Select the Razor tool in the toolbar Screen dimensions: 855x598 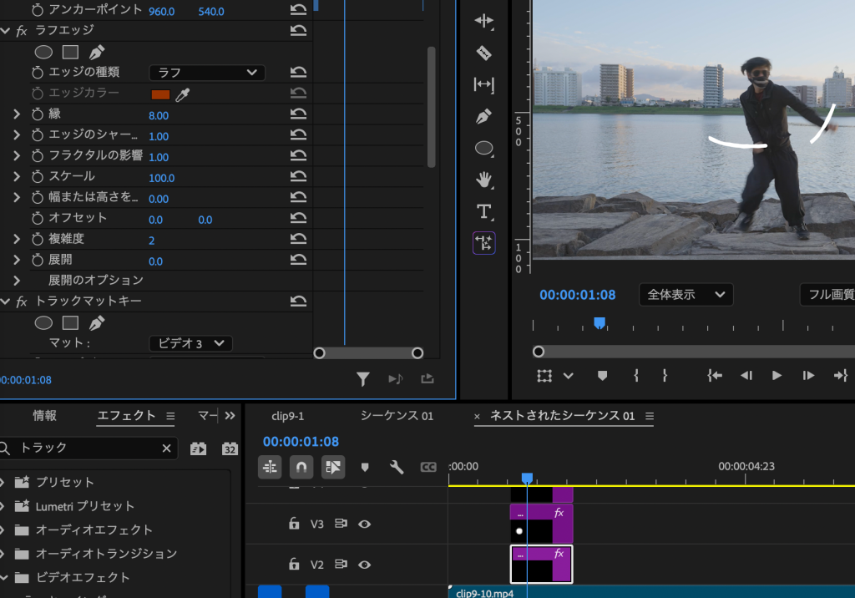point(483,53)
